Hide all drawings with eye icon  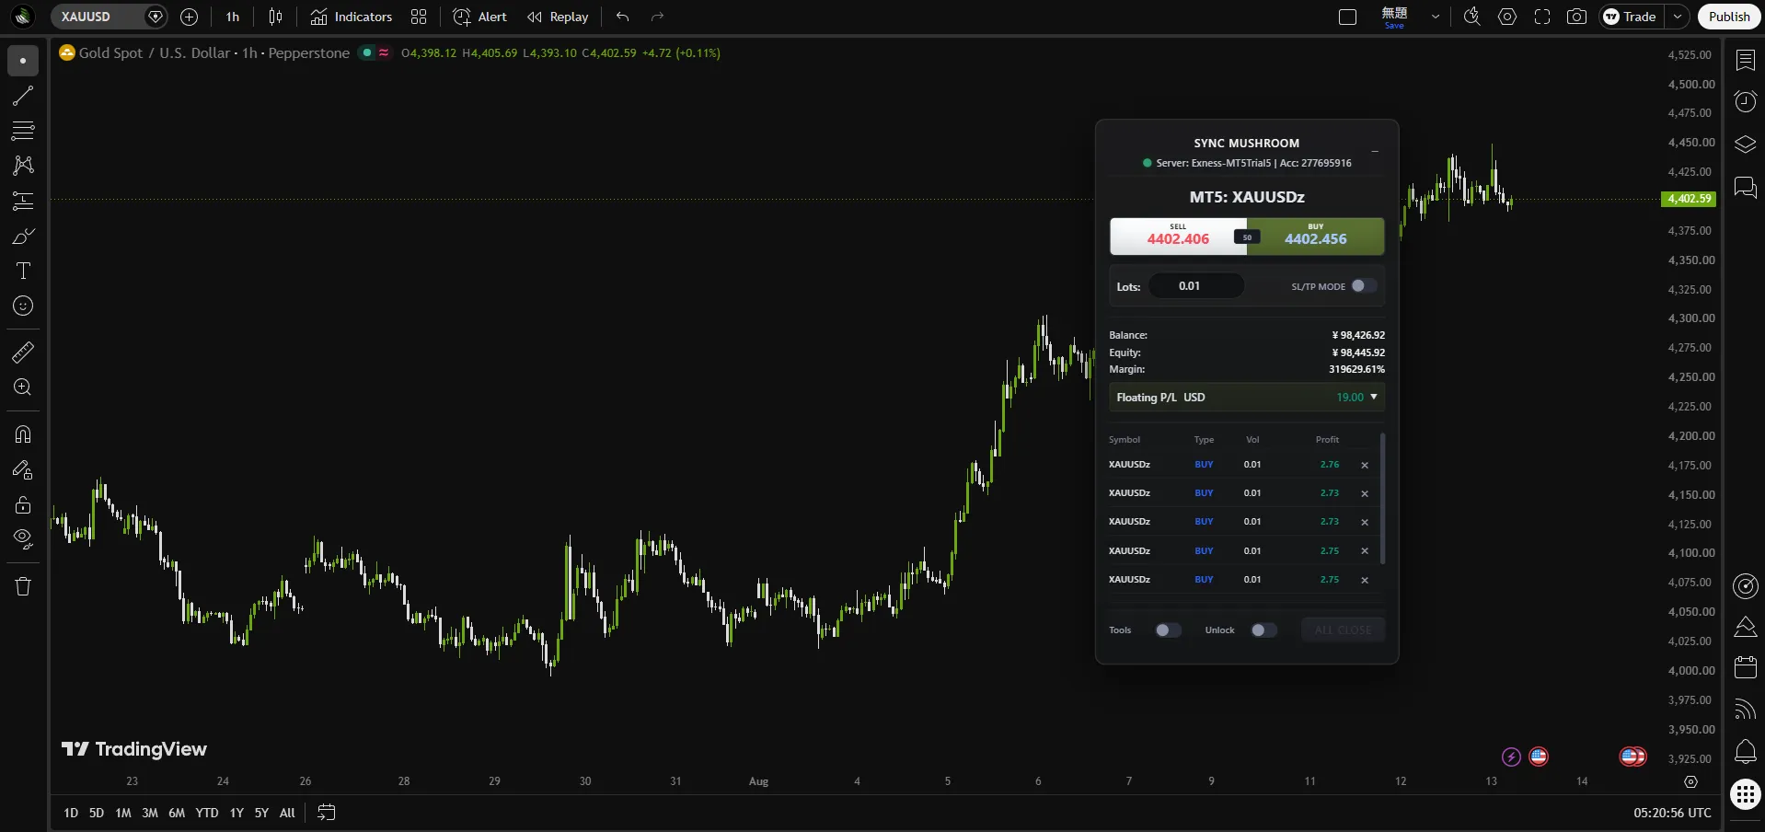23,538
